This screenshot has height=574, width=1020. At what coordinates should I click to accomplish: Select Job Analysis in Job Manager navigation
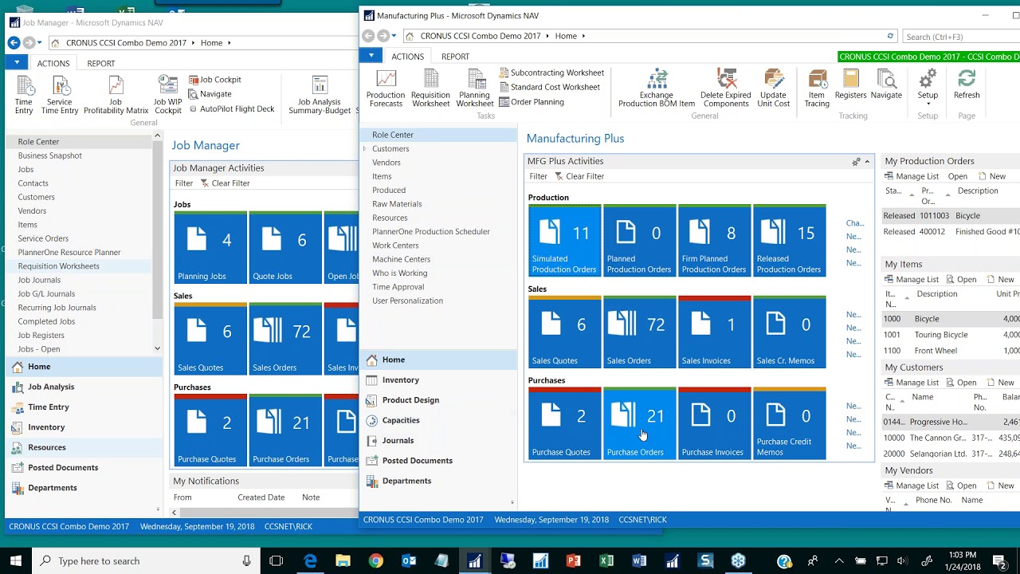pos(83,387)
